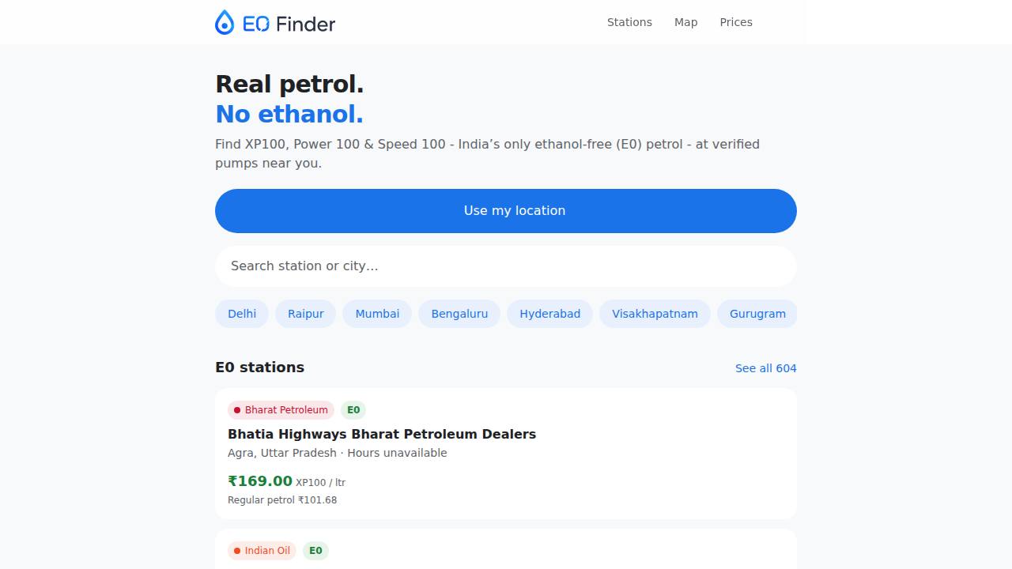Click the Agra, Uttar Pradesh location text
The width and height of the screenshot is (1012, 569).
tap(282, 453)
